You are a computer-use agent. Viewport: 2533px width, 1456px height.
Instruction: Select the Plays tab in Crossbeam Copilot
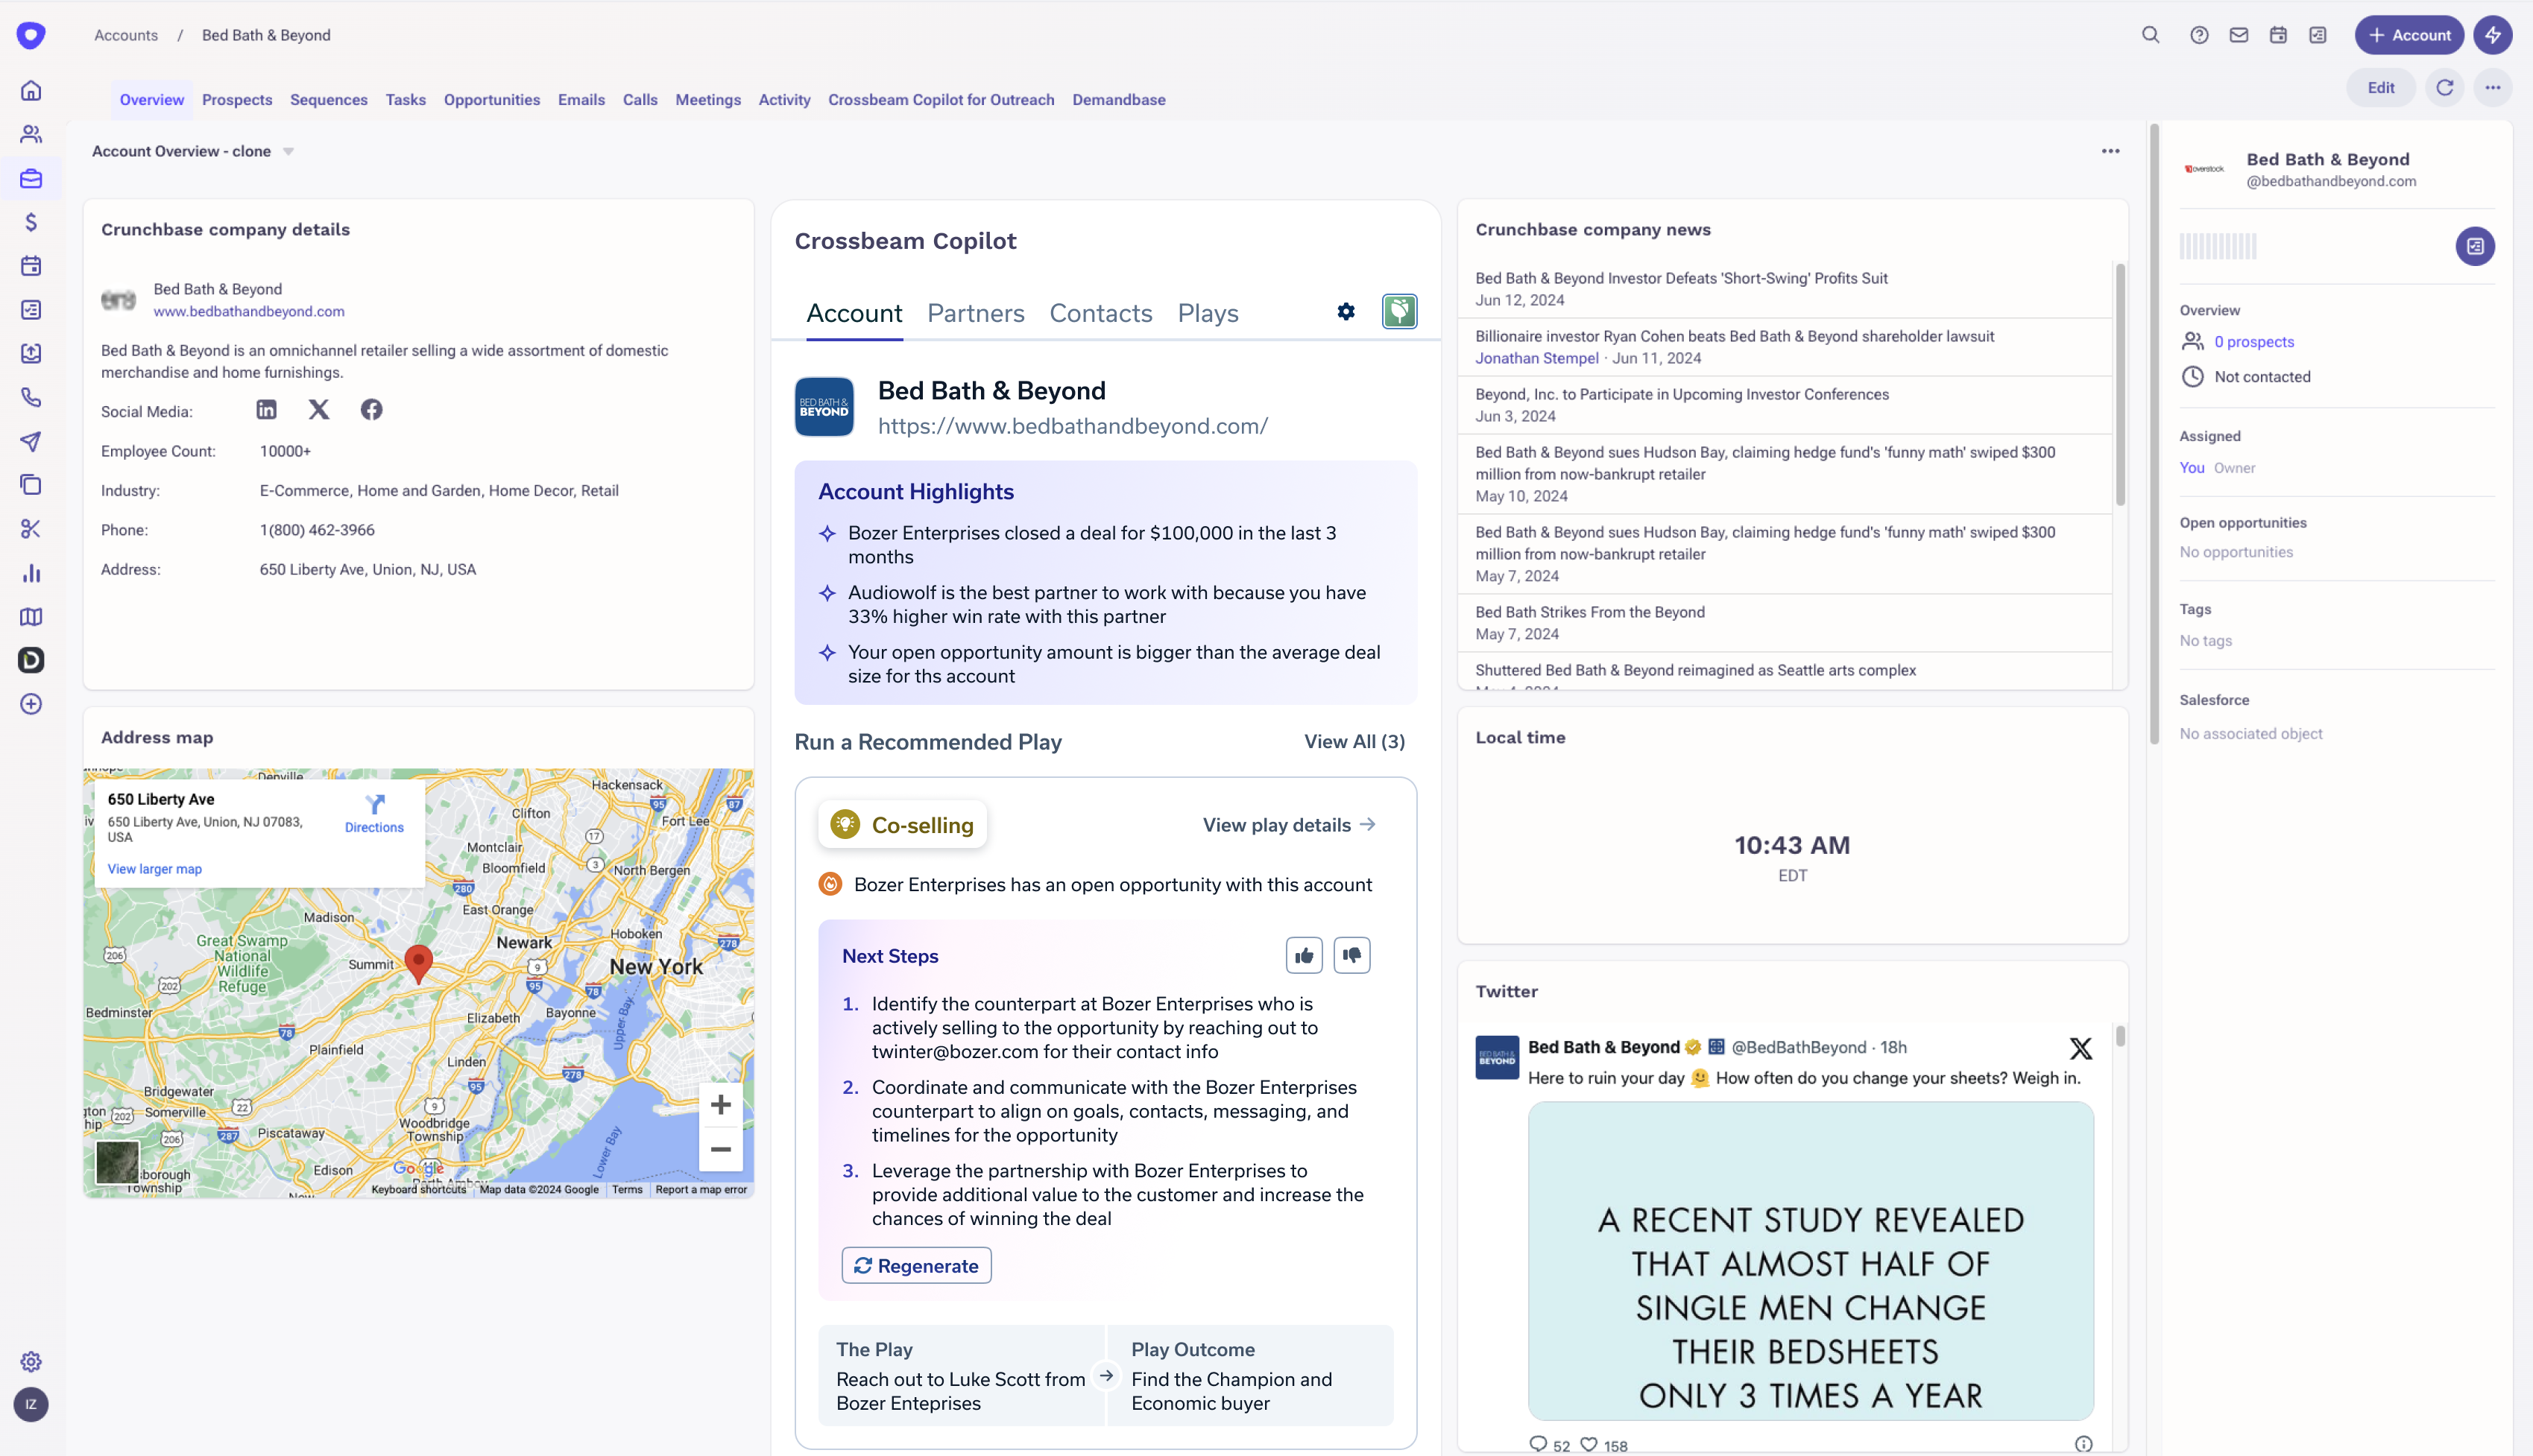pos(1208,314)
